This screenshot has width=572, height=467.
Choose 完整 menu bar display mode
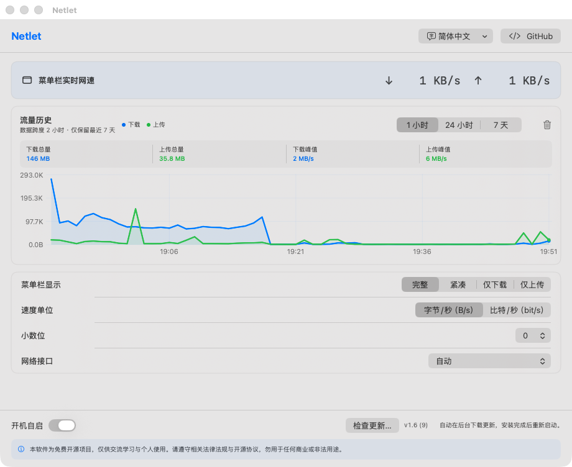(420, 284)
